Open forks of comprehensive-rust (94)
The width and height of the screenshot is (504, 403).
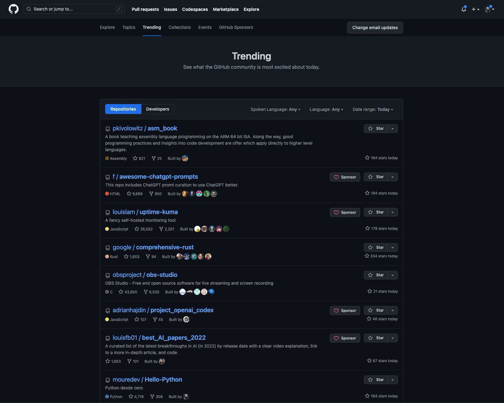click(x=151, y=257)
